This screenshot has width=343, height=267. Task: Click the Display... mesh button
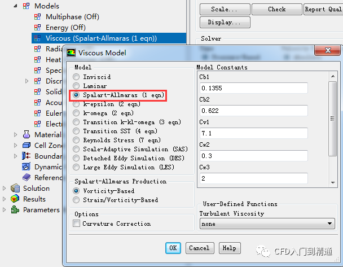225,22
